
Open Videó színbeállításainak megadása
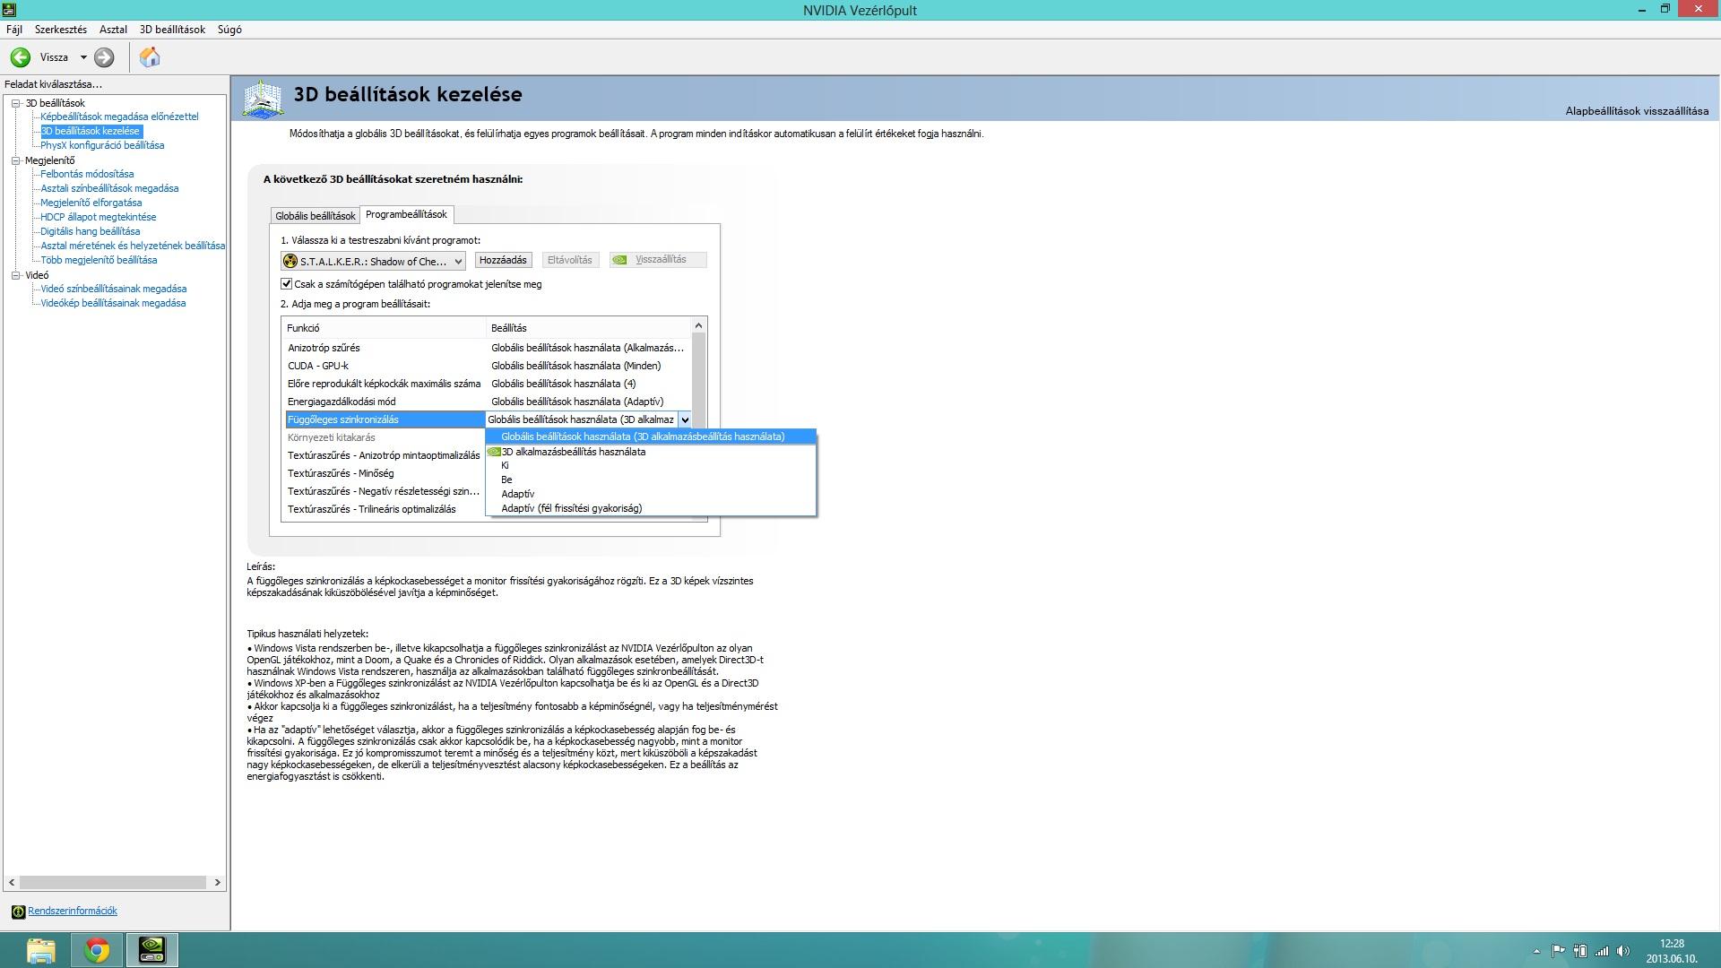click(x=114, y=289)
